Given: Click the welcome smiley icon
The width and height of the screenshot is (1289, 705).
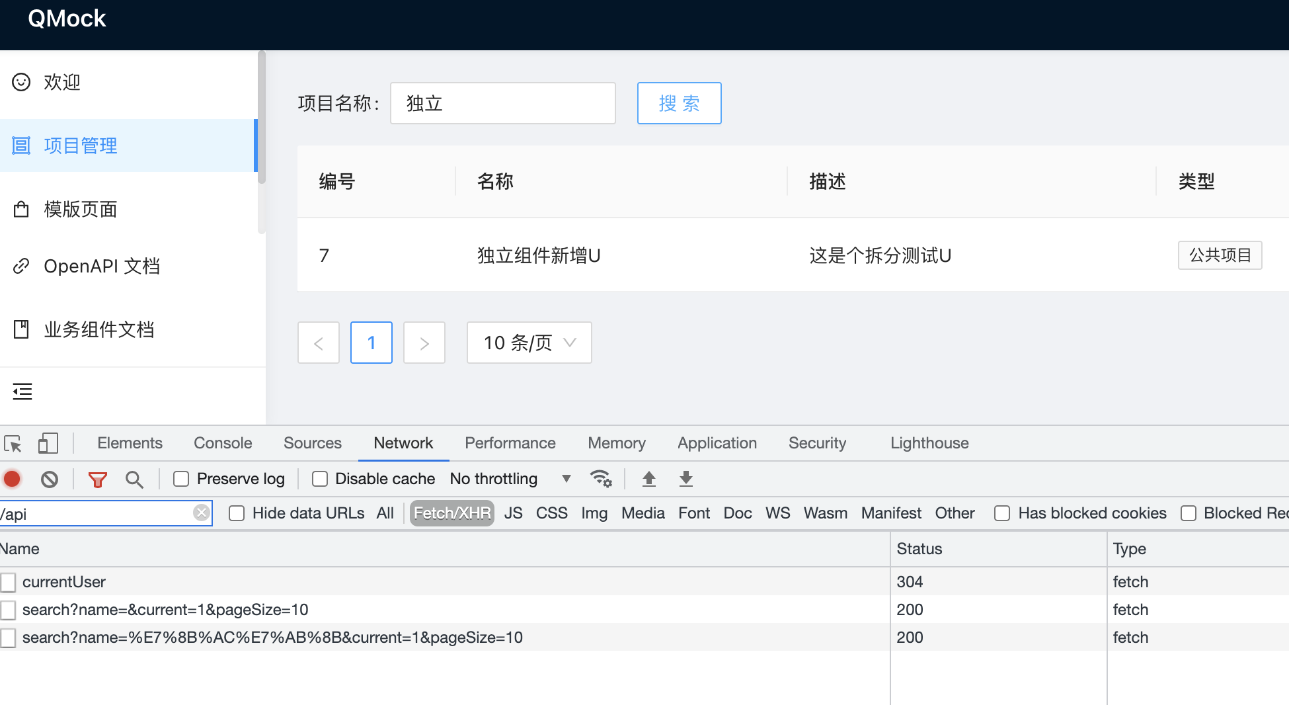Looking at the screenshot, I should pyautogui.click(x=21, y=82).
